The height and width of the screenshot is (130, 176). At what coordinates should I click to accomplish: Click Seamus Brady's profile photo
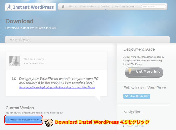[14, 61]
